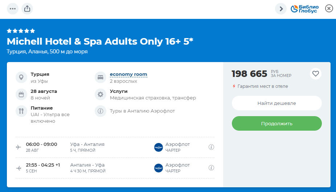Open the economy room link
Screen dimensions: 336x192
(x=128, y=74)
